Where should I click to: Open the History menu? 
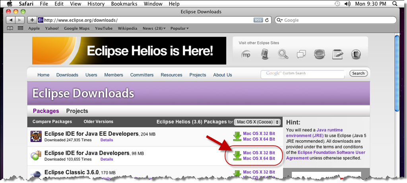click(96, 4)
